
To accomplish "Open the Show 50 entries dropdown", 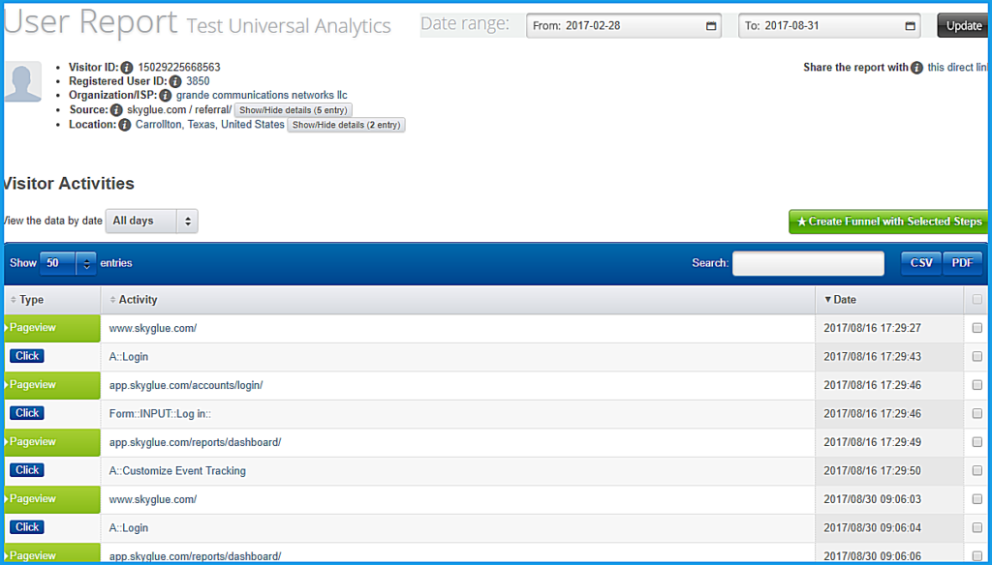I will click(x=68, y=263).
